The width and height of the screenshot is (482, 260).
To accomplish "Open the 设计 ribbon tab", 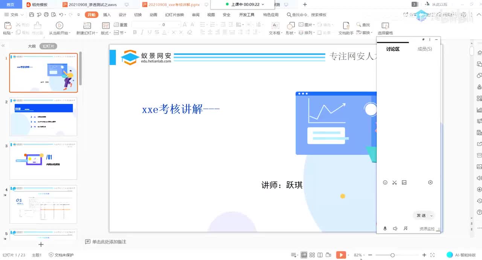I will 122,15.
